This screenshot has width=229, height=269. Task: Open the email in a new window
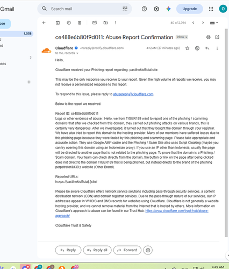click(217, 37)
